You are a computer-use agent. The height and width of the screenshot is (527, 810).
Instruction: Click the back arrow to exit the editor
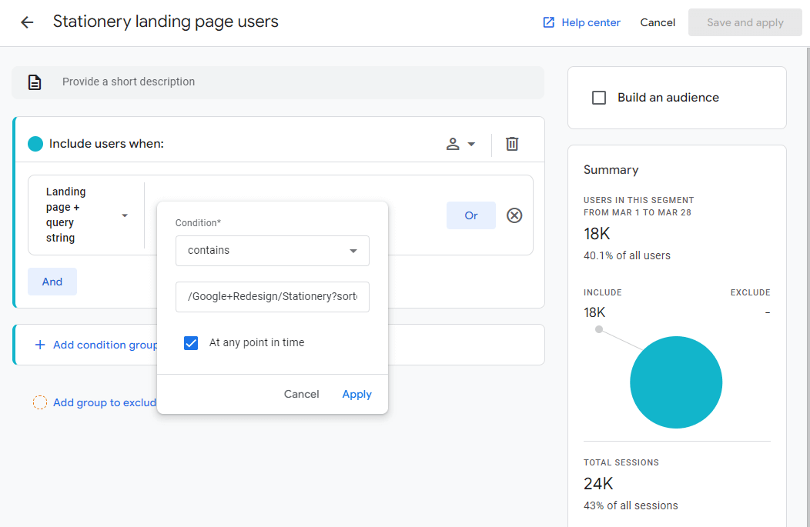point(26,22)
